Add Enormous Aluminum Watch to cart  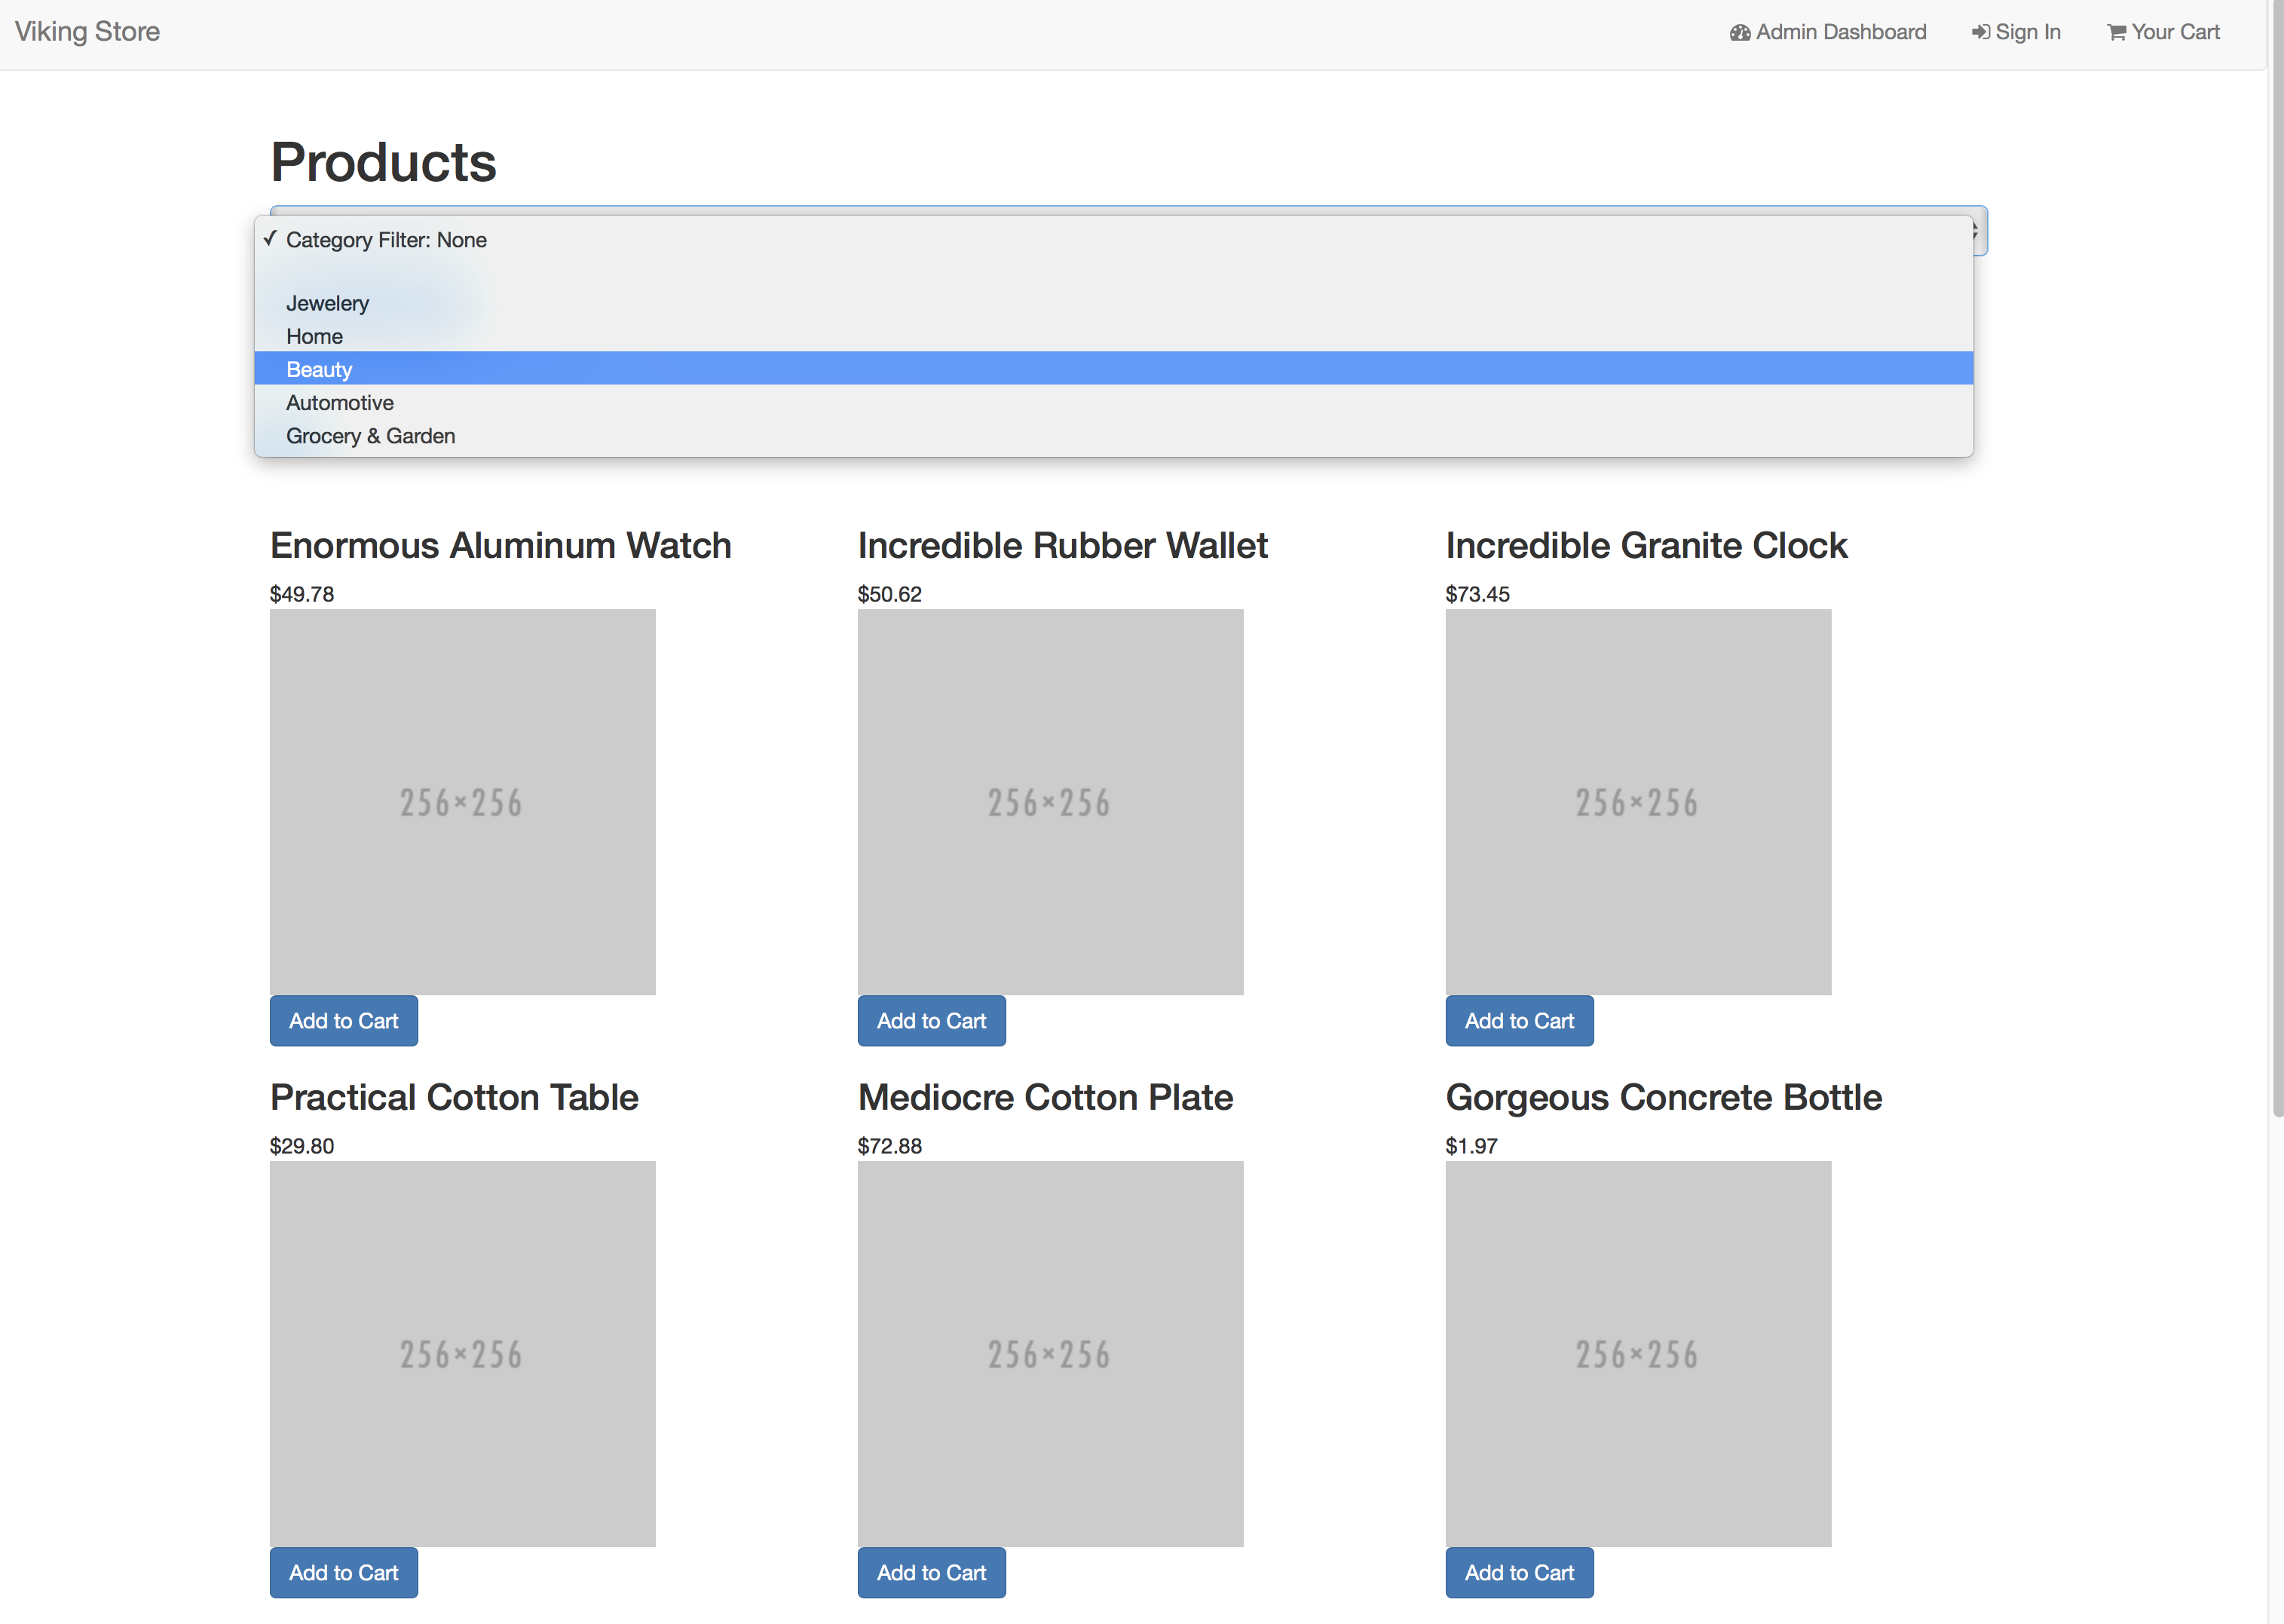click(344, 1021)
